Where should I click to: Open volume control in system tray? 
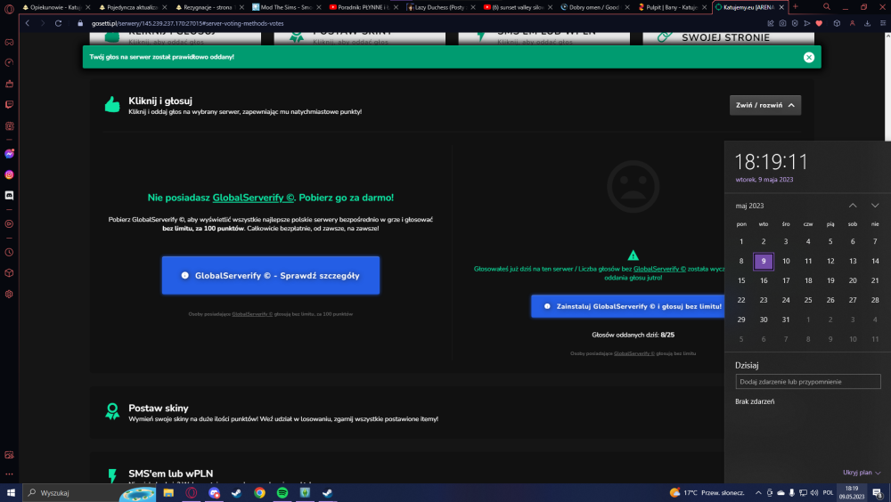coord(813,493)
